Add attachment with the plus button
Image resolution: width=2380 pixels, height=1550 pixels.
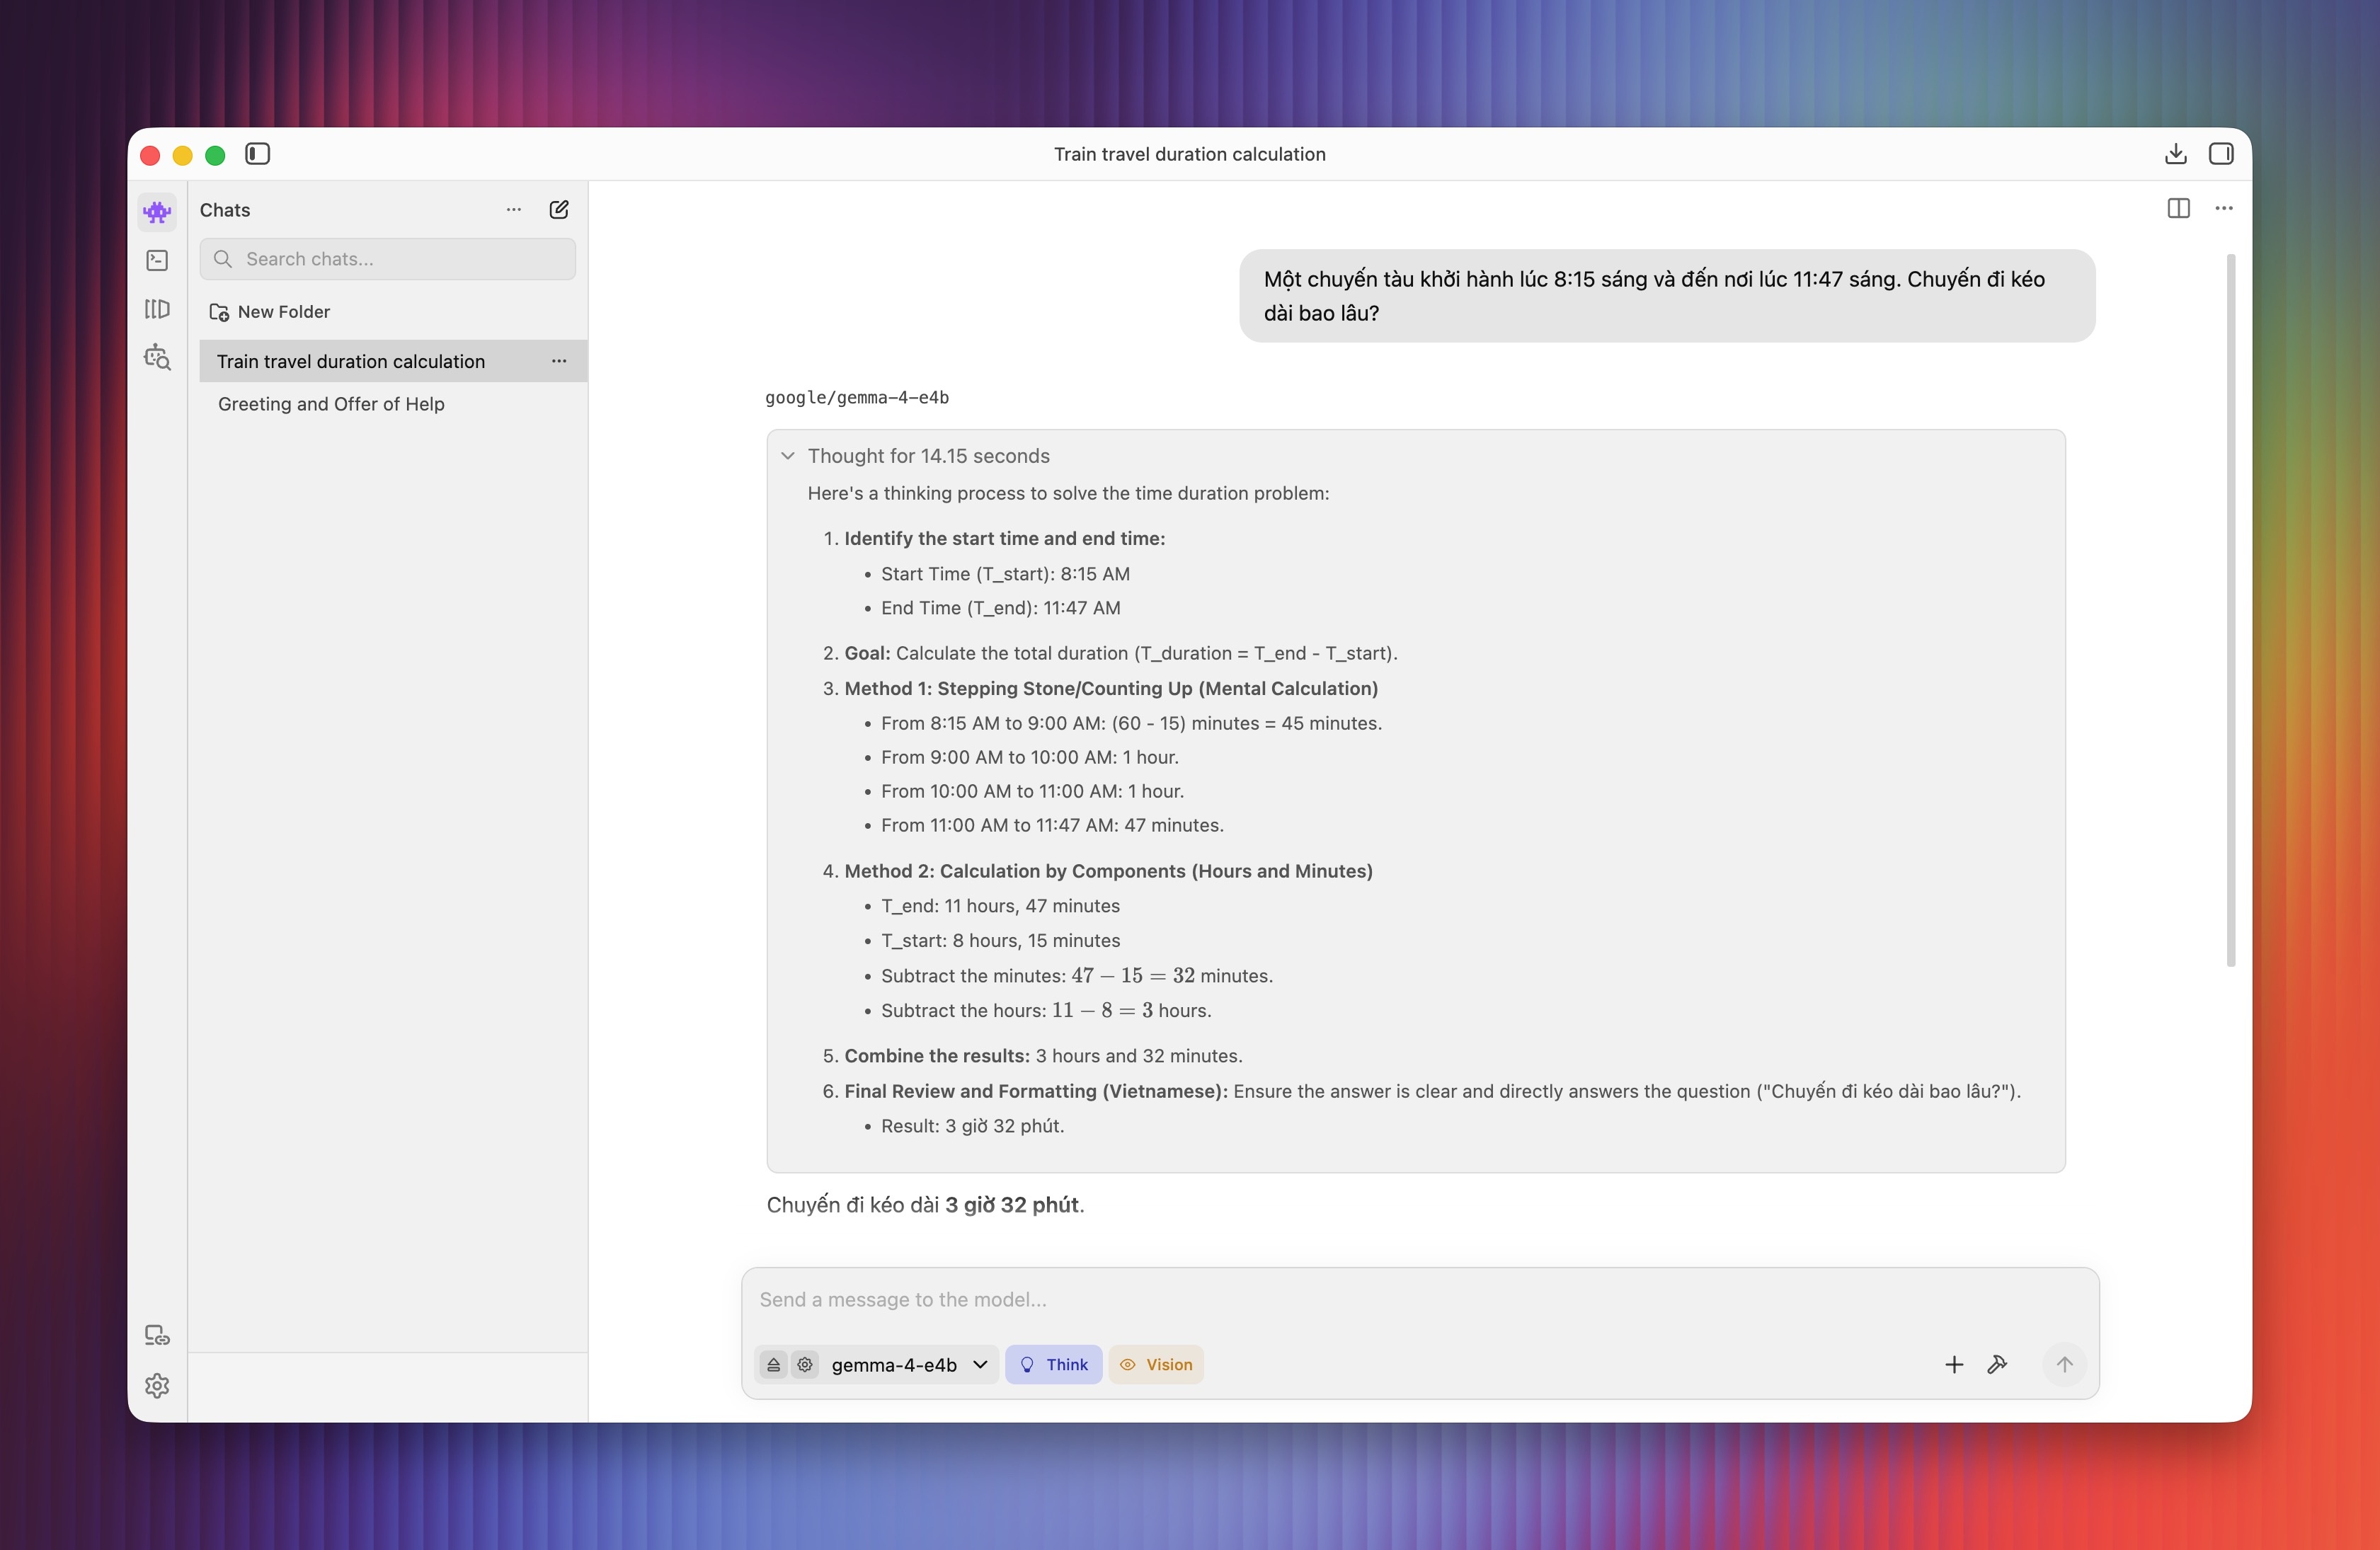(x=1953, y=1364)
